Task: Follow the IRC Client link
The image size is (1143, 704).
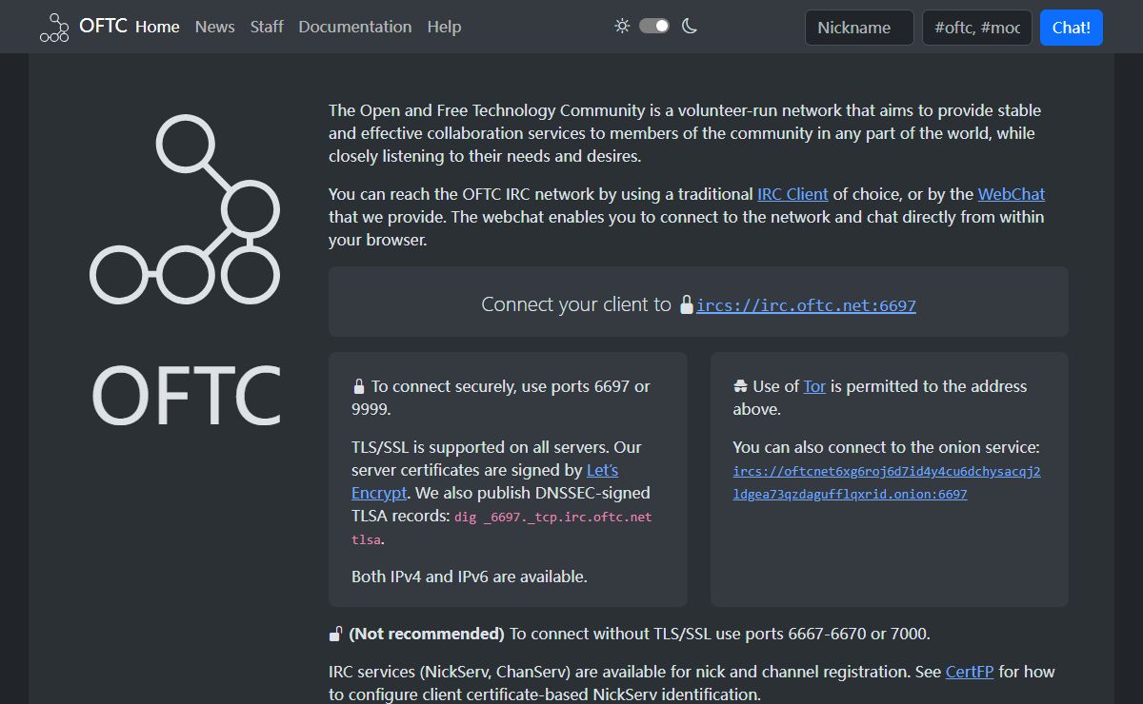Action: (x=792, y=194)
